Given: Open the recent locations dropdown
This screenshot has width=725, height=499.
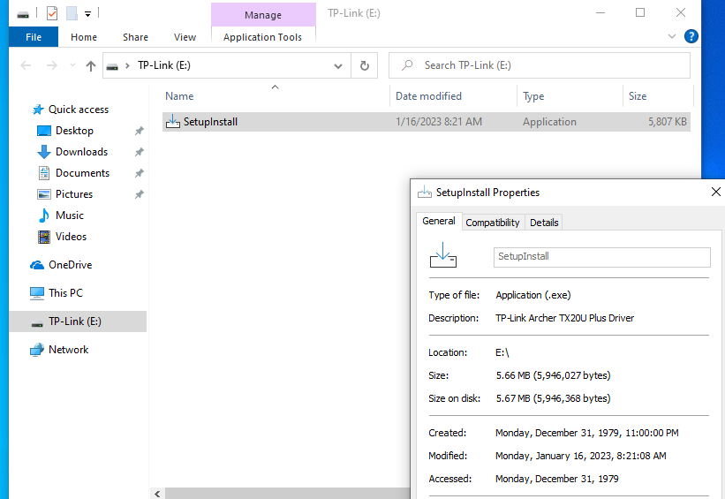Looking at the screenshot, I should click(x=72, y=65).
